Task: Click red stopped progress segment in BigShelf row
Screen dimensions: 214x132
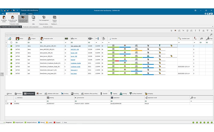Action: pyautogui.click(x=117, y=61)
